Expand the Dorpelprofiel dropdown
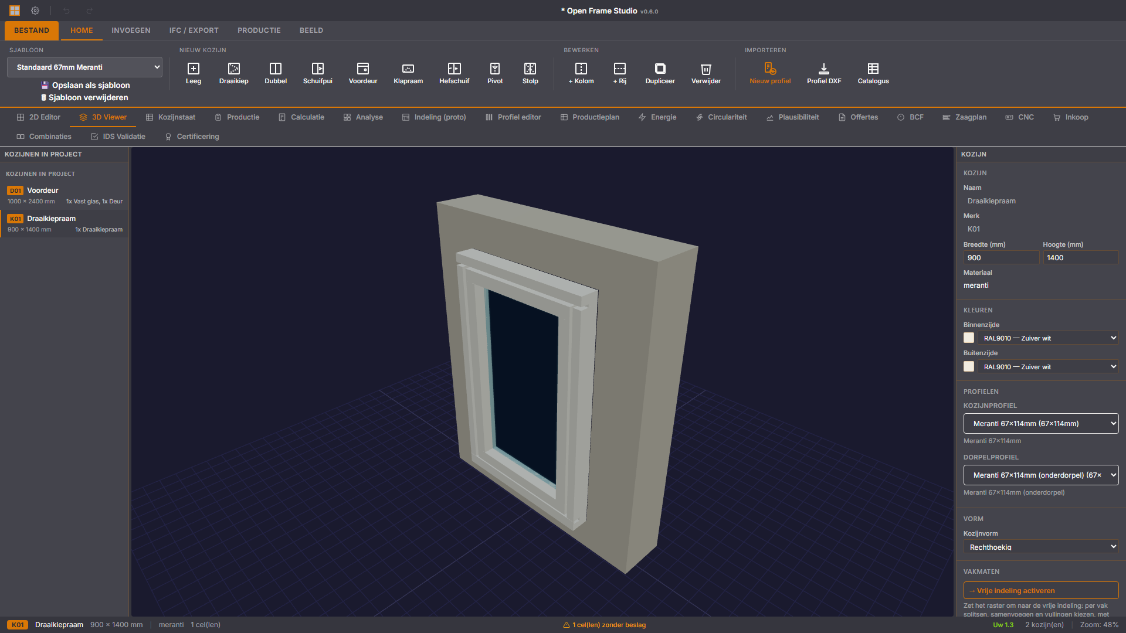The image size is (1126, 633). click(1041, 475)
